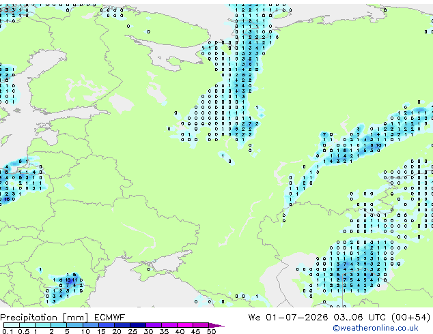Click the legend tick label '35'
This screenshot has height=334, width=433.
click(165, 331)
